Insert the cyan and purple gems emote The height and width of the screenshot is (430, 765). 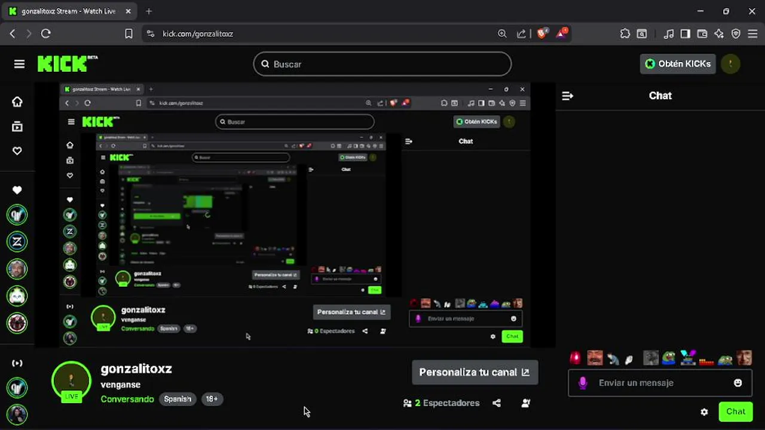688,358
